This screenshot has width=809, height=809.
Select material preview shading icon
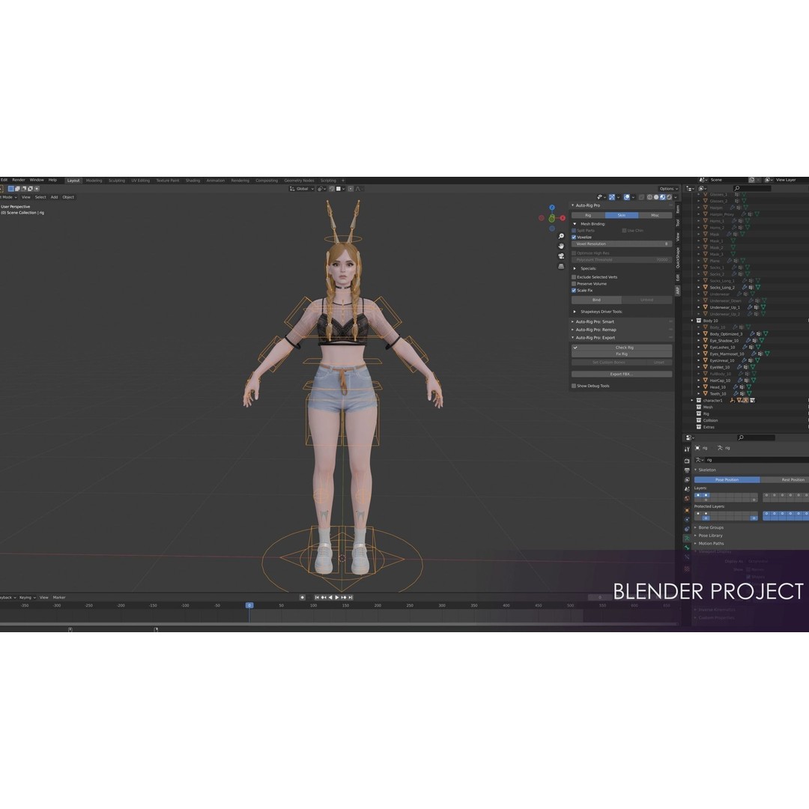[662, 197]
